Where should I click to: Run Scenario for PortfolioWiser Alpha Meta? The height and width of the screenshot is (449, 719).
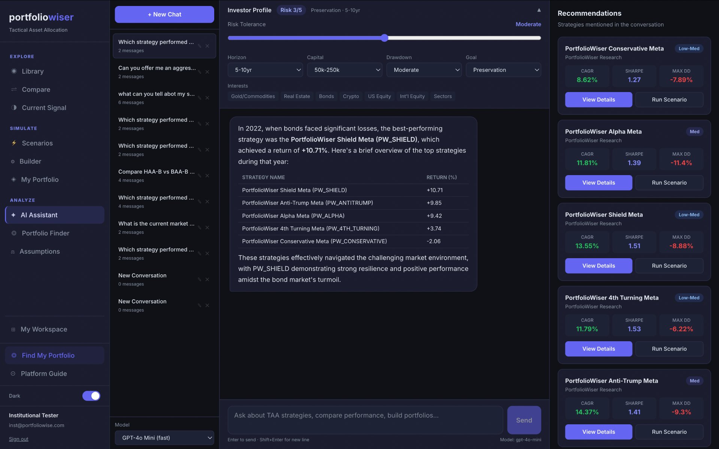669,183
